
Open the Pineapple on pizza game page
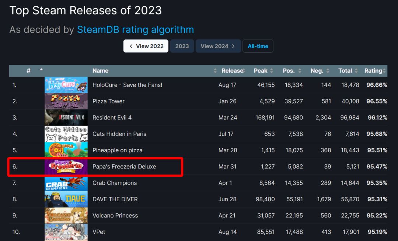(x=117, y=150)
